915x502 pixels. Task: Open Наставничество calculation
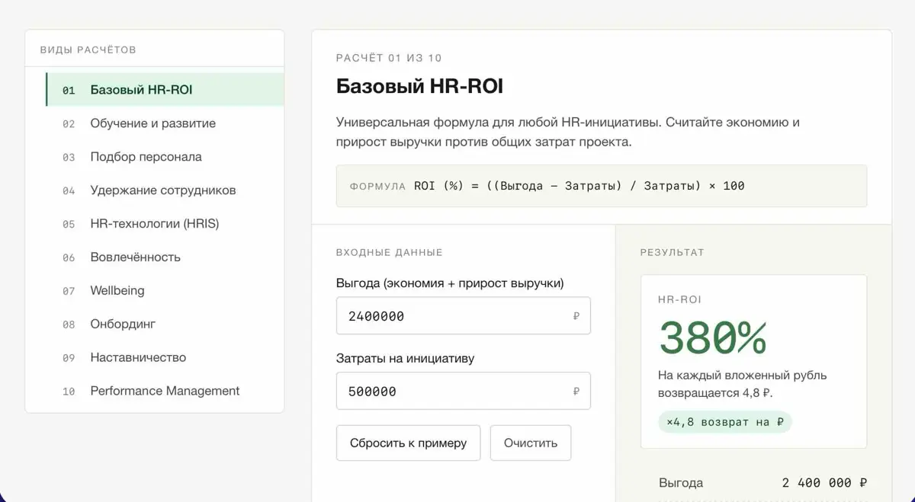(x=165, y=357)
